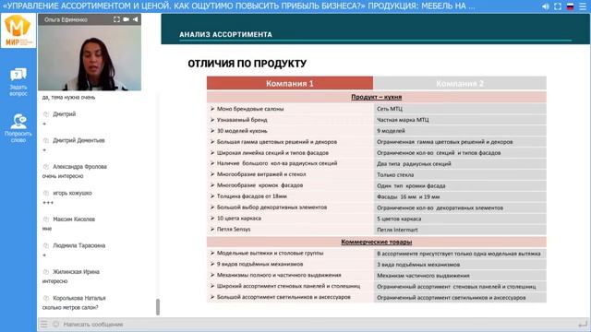The image size is (591, 332).
Task: Click the Компания 1 table header
Action: click(290, 83)
